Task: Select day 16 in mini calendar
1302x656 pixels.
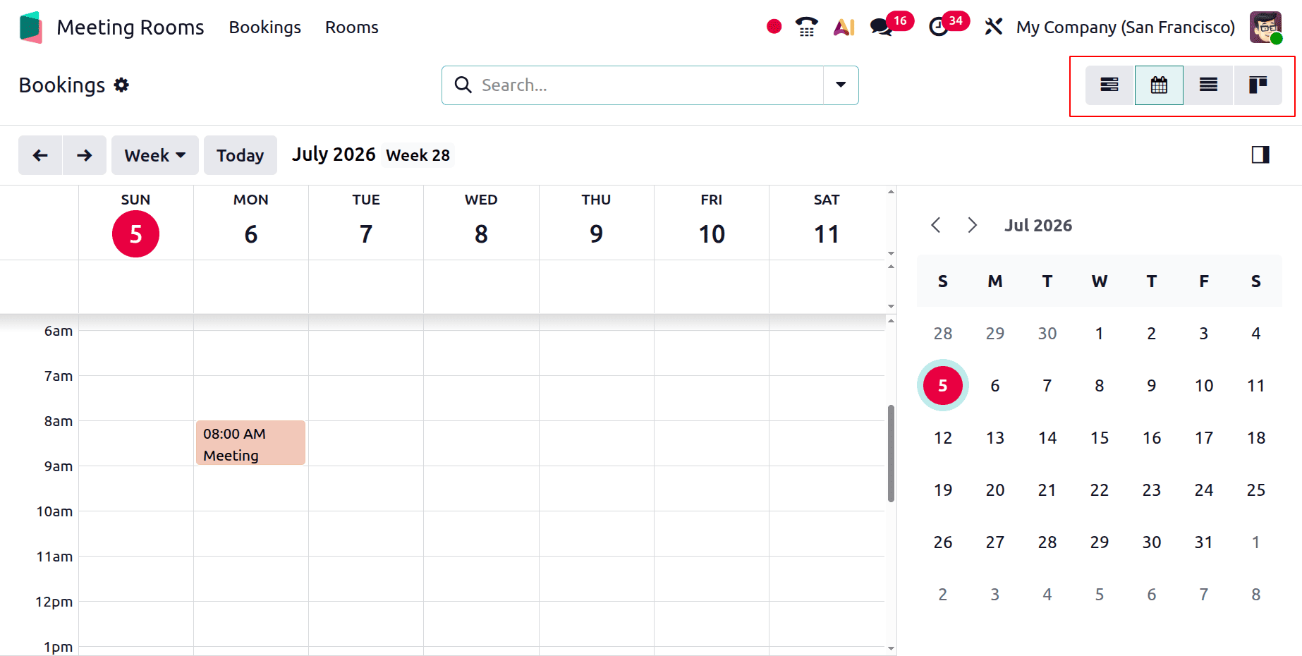Action: tap(1152, 437)
